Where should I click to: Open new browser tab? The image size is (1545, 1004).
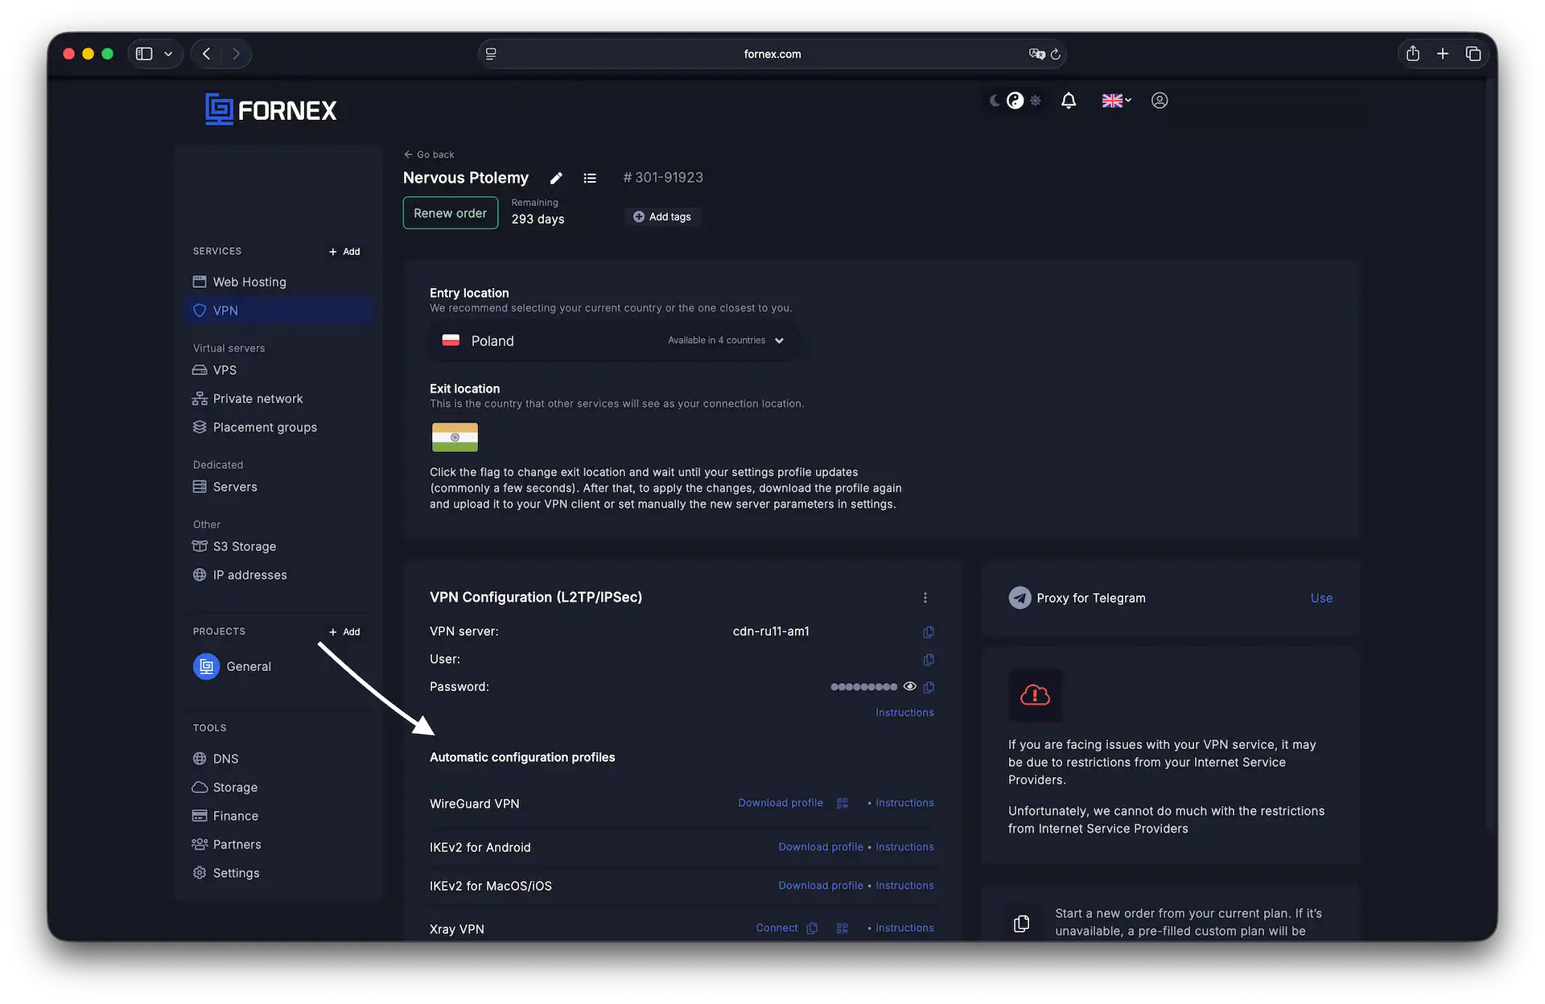(x=1443, y=54)
